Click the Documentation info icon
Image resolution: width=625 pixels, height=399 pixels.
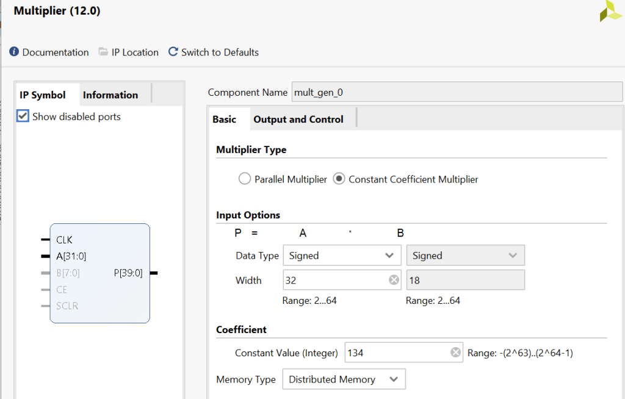14,52
